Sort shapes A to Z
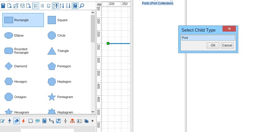This screenshot has height=132, width=267. [x=62, y=6]
